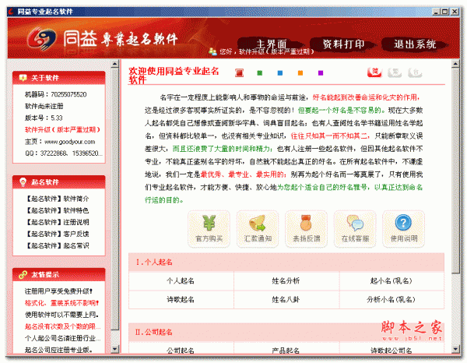467x363 pixels.
Task: Click the 软件尚未注册 status text
Action: click(x=44, y=106)
